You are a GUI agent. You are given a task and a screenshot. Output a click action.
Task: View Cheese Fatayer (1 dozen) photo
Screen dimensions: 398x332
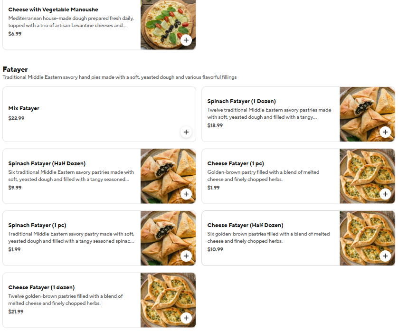pos(168,300)
